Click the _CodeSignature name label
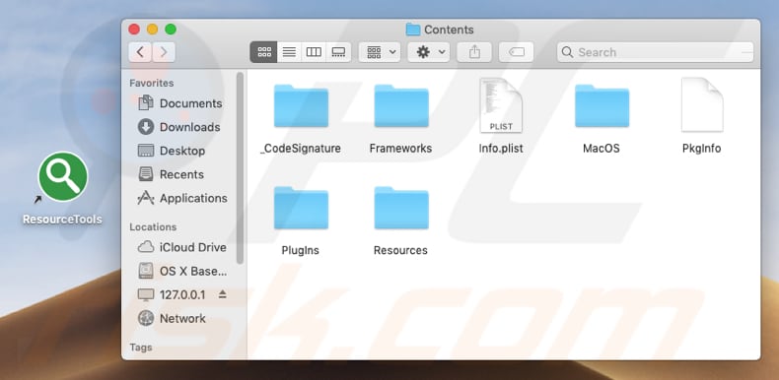The image size is (779, 380). [301, 149]
